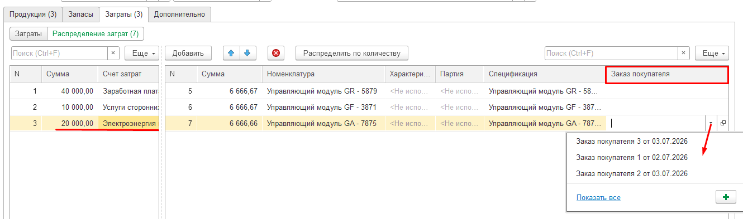743x219 pixels.
Task: Click Характеристика column header
Action: click(x=410, y=74)
